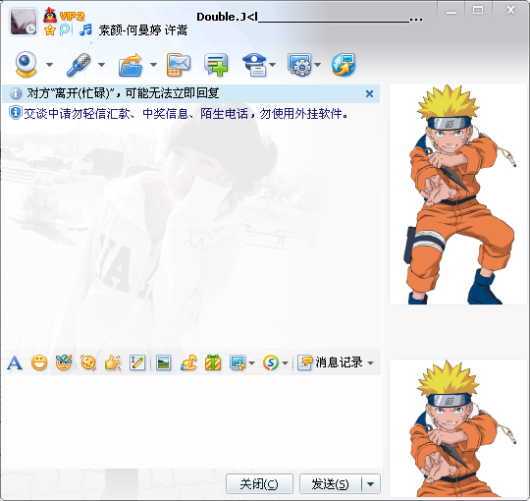Open the report/police officer icon
The height and width of the screenshot is (501, 530).
pyautogui.click(x=255, y=65)
